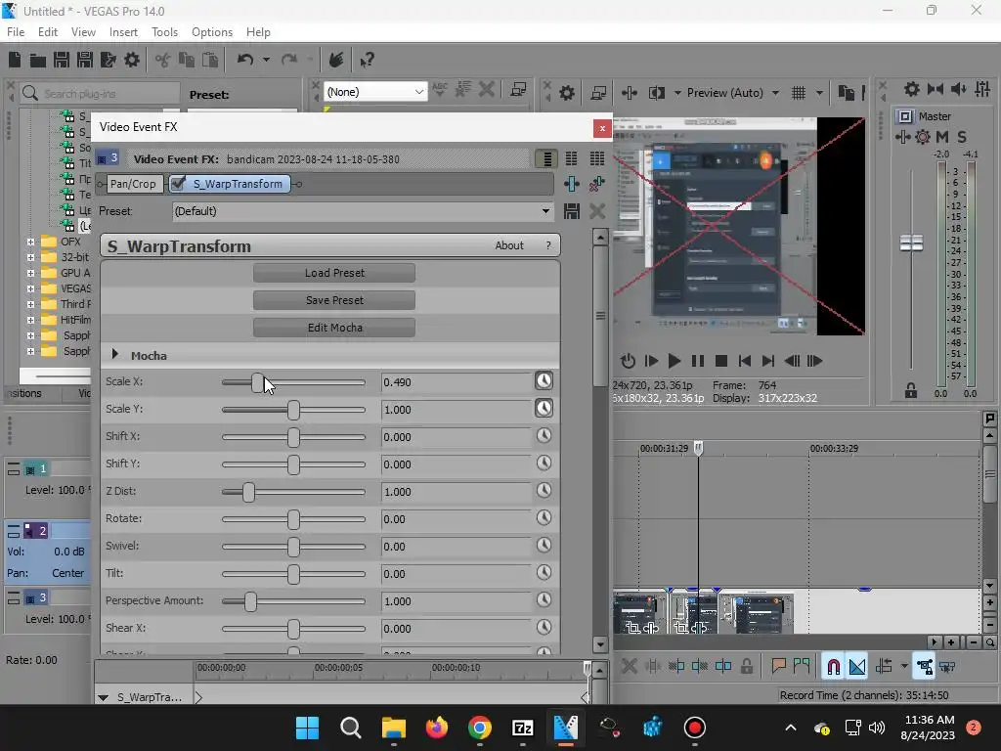Toggle lock envelopes to events
Screen dimensions: 1001x751
click(x=925, y=667)
